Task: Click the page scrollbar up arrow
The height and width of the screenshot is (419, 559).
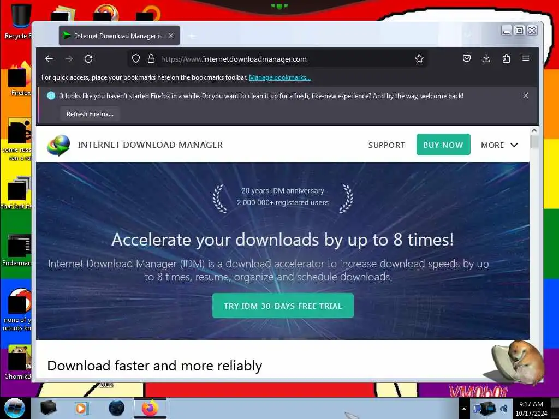Action: coord(534,131)
